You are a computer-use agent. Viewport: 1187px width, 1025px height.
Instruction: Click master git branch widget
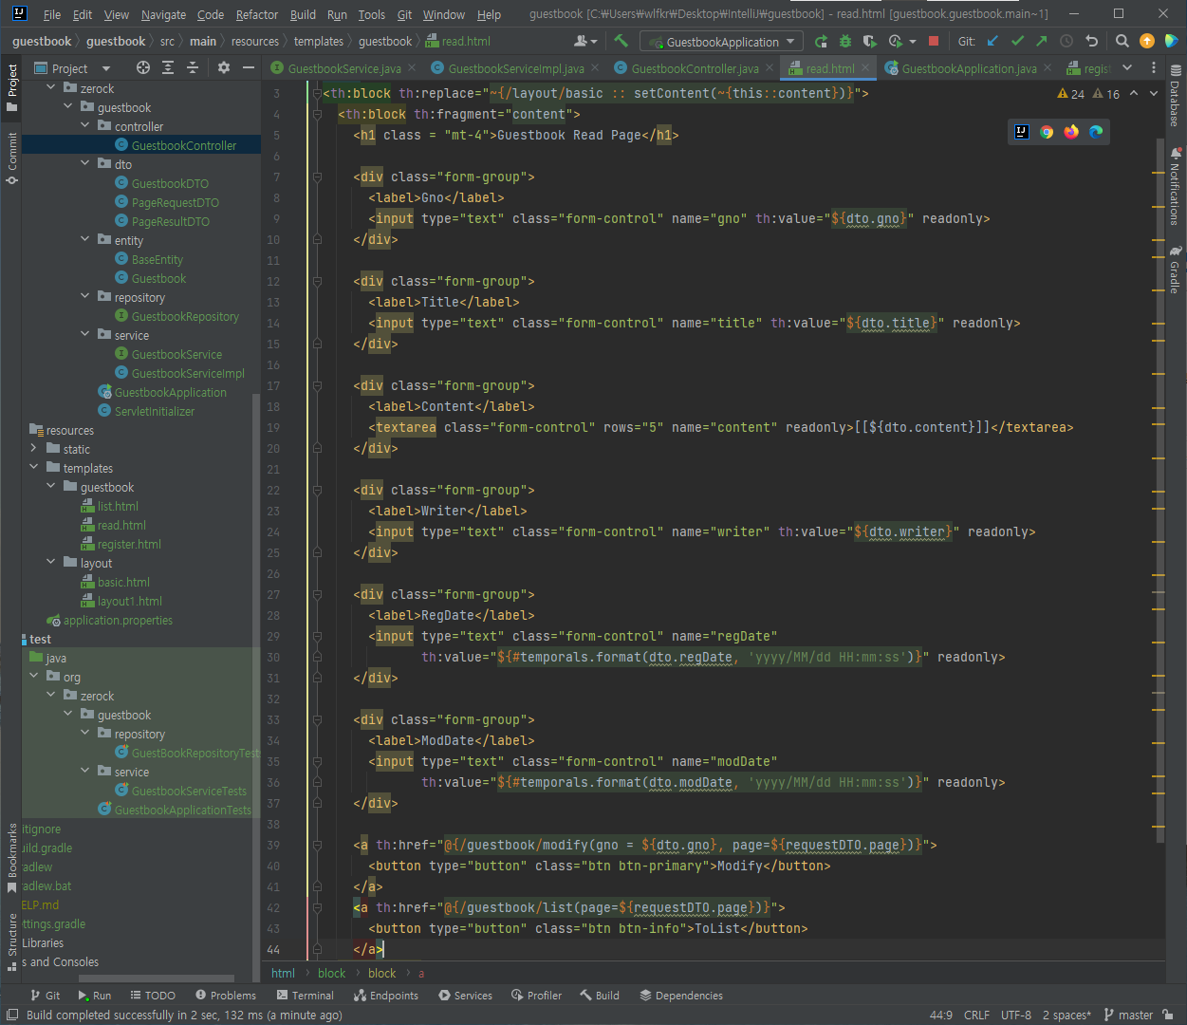(x=1128, y=1015)
